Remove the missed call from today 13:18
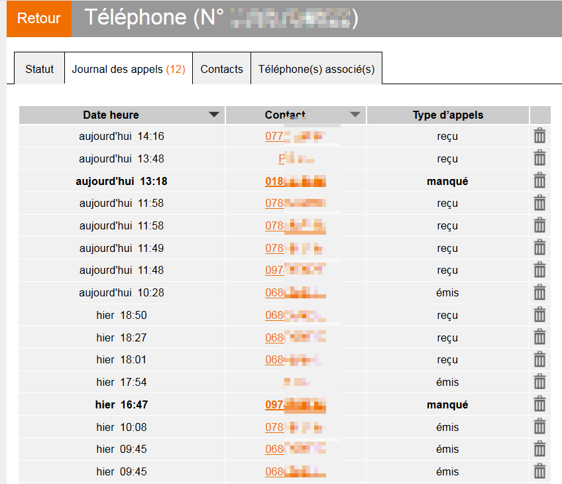562x484 pixels. click(x=539, y=180)
